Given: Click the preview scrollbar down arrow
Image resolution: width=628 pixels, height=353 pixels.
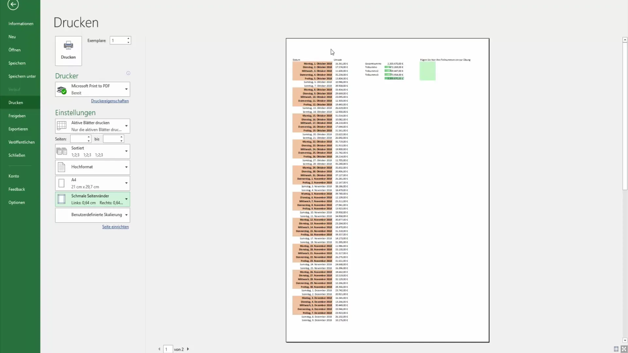Looking at the screenshot, I should coord(625,340).
